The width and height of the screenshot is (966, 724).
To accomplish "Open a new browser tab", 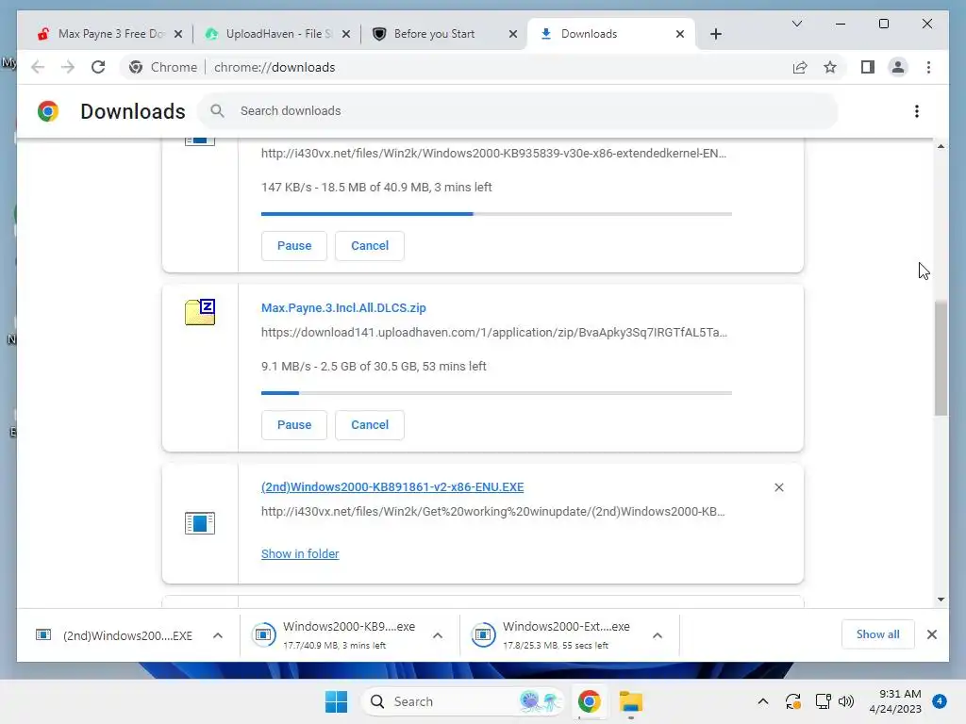I will [715, 34].
